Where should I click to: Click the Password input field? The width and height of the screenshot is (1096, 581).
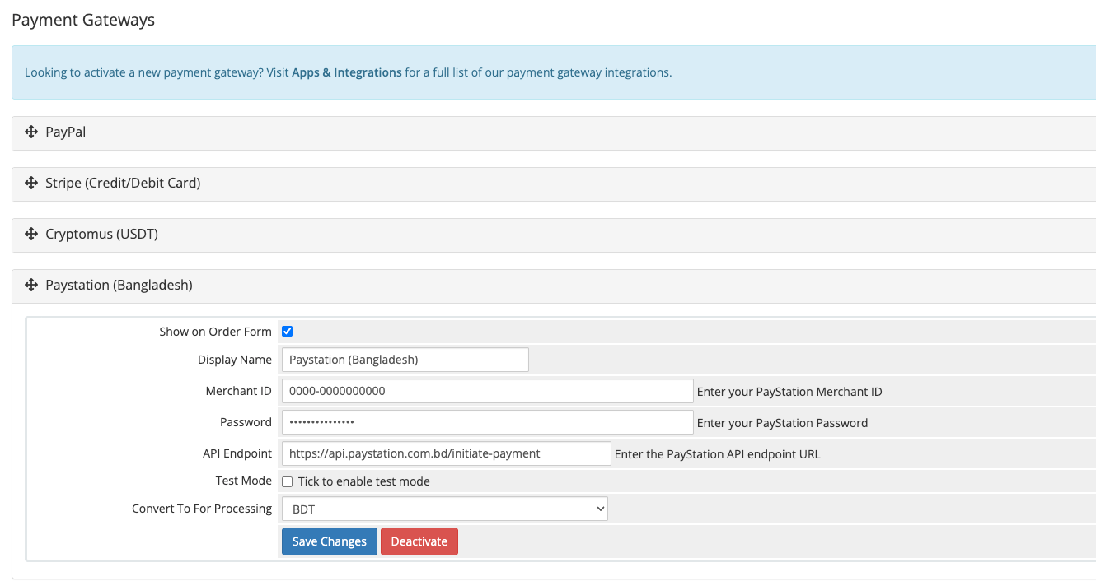[487, 422]
